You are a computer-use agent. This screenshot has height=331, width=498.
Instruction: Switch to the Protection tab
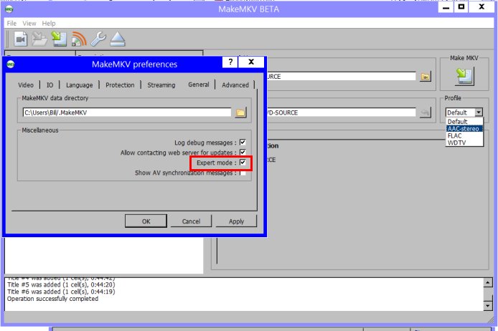point(120,85)
